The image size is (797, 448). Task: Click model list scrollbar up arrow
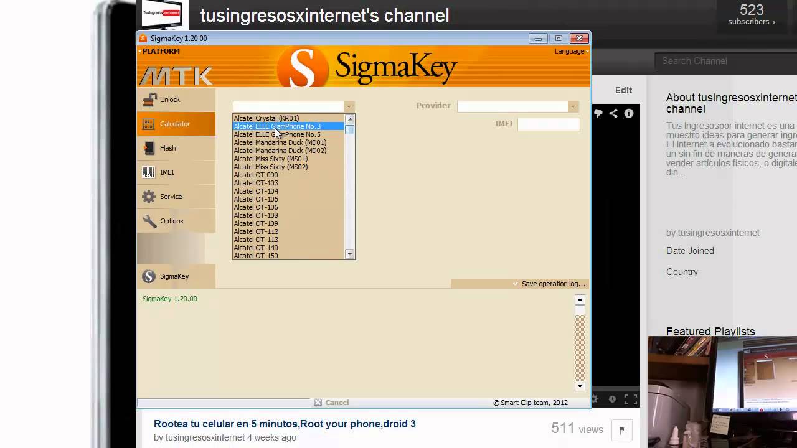[x=349, y=119]
